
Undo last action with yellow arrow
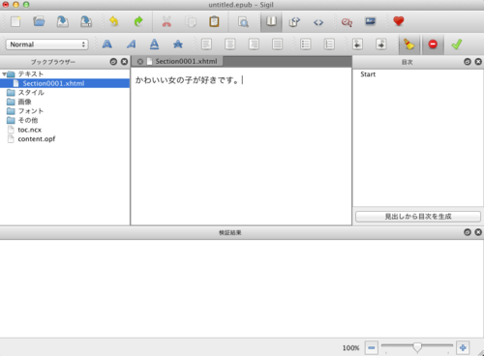click(x=114, y=21)
